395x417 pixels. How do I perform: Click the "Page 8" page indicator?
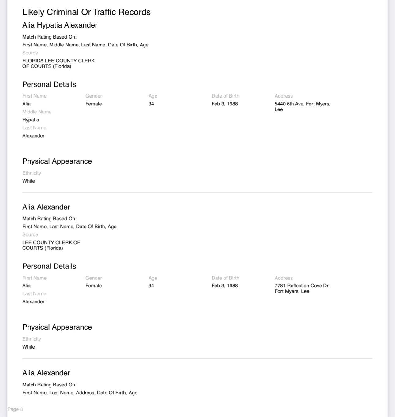(15, 409)
